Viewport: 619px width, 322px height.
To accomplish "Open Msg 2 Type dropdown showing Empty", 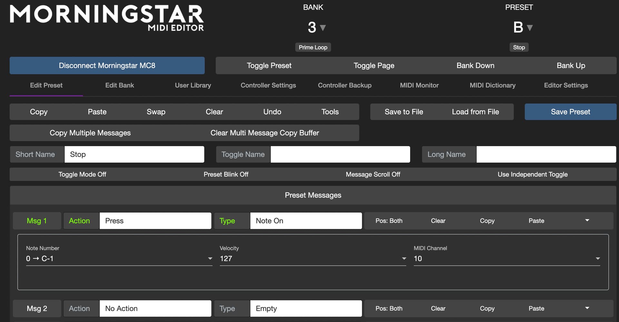I will pyautogui.click(x=306, y=308).
